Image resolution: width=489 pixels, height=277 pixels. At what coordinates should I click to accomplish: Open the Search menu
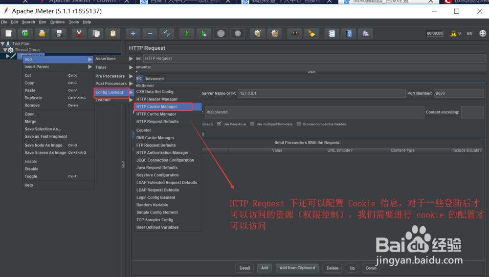(28, 22)
